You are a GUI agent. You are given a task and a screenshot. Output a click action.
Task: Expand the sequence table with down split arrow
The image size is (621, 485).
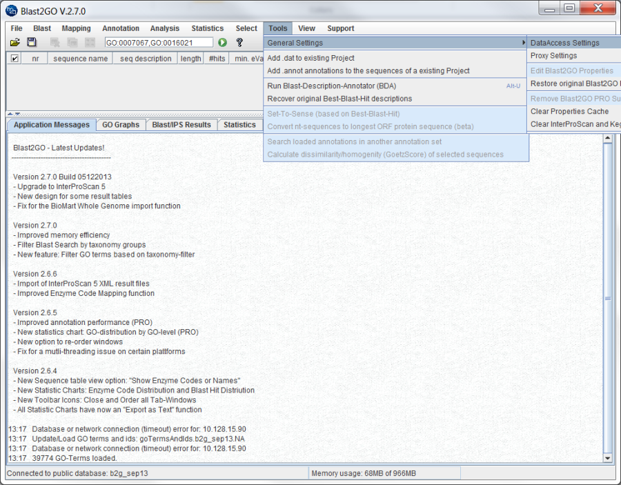pyautogui.click(x=17, y=114)
